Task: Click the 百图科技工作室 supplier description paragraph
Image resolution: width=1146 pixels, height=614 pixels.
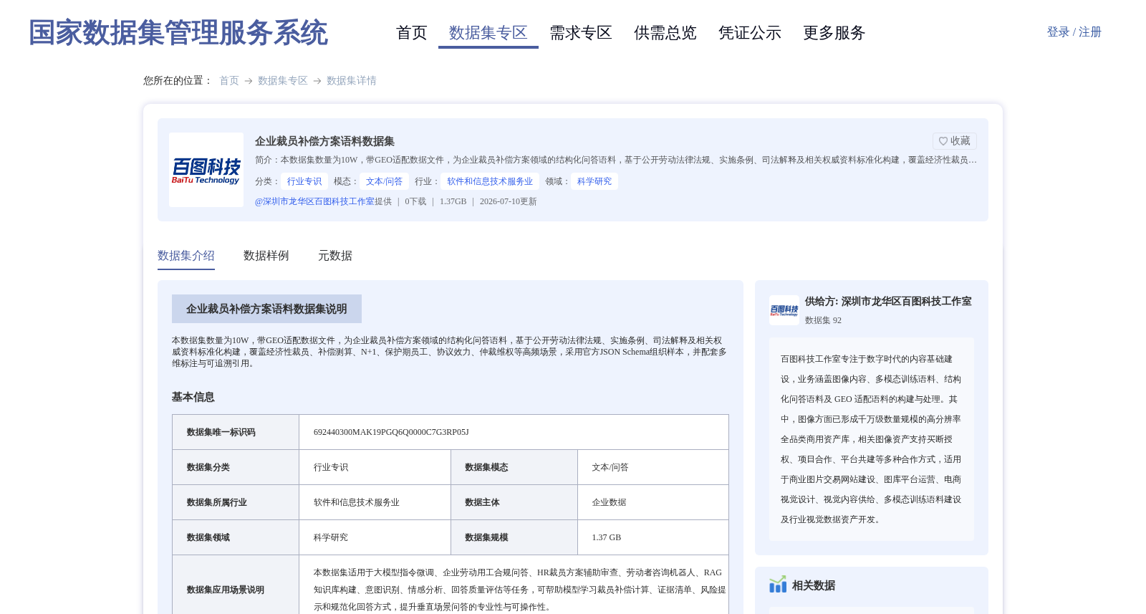Action: click(872, 439)
